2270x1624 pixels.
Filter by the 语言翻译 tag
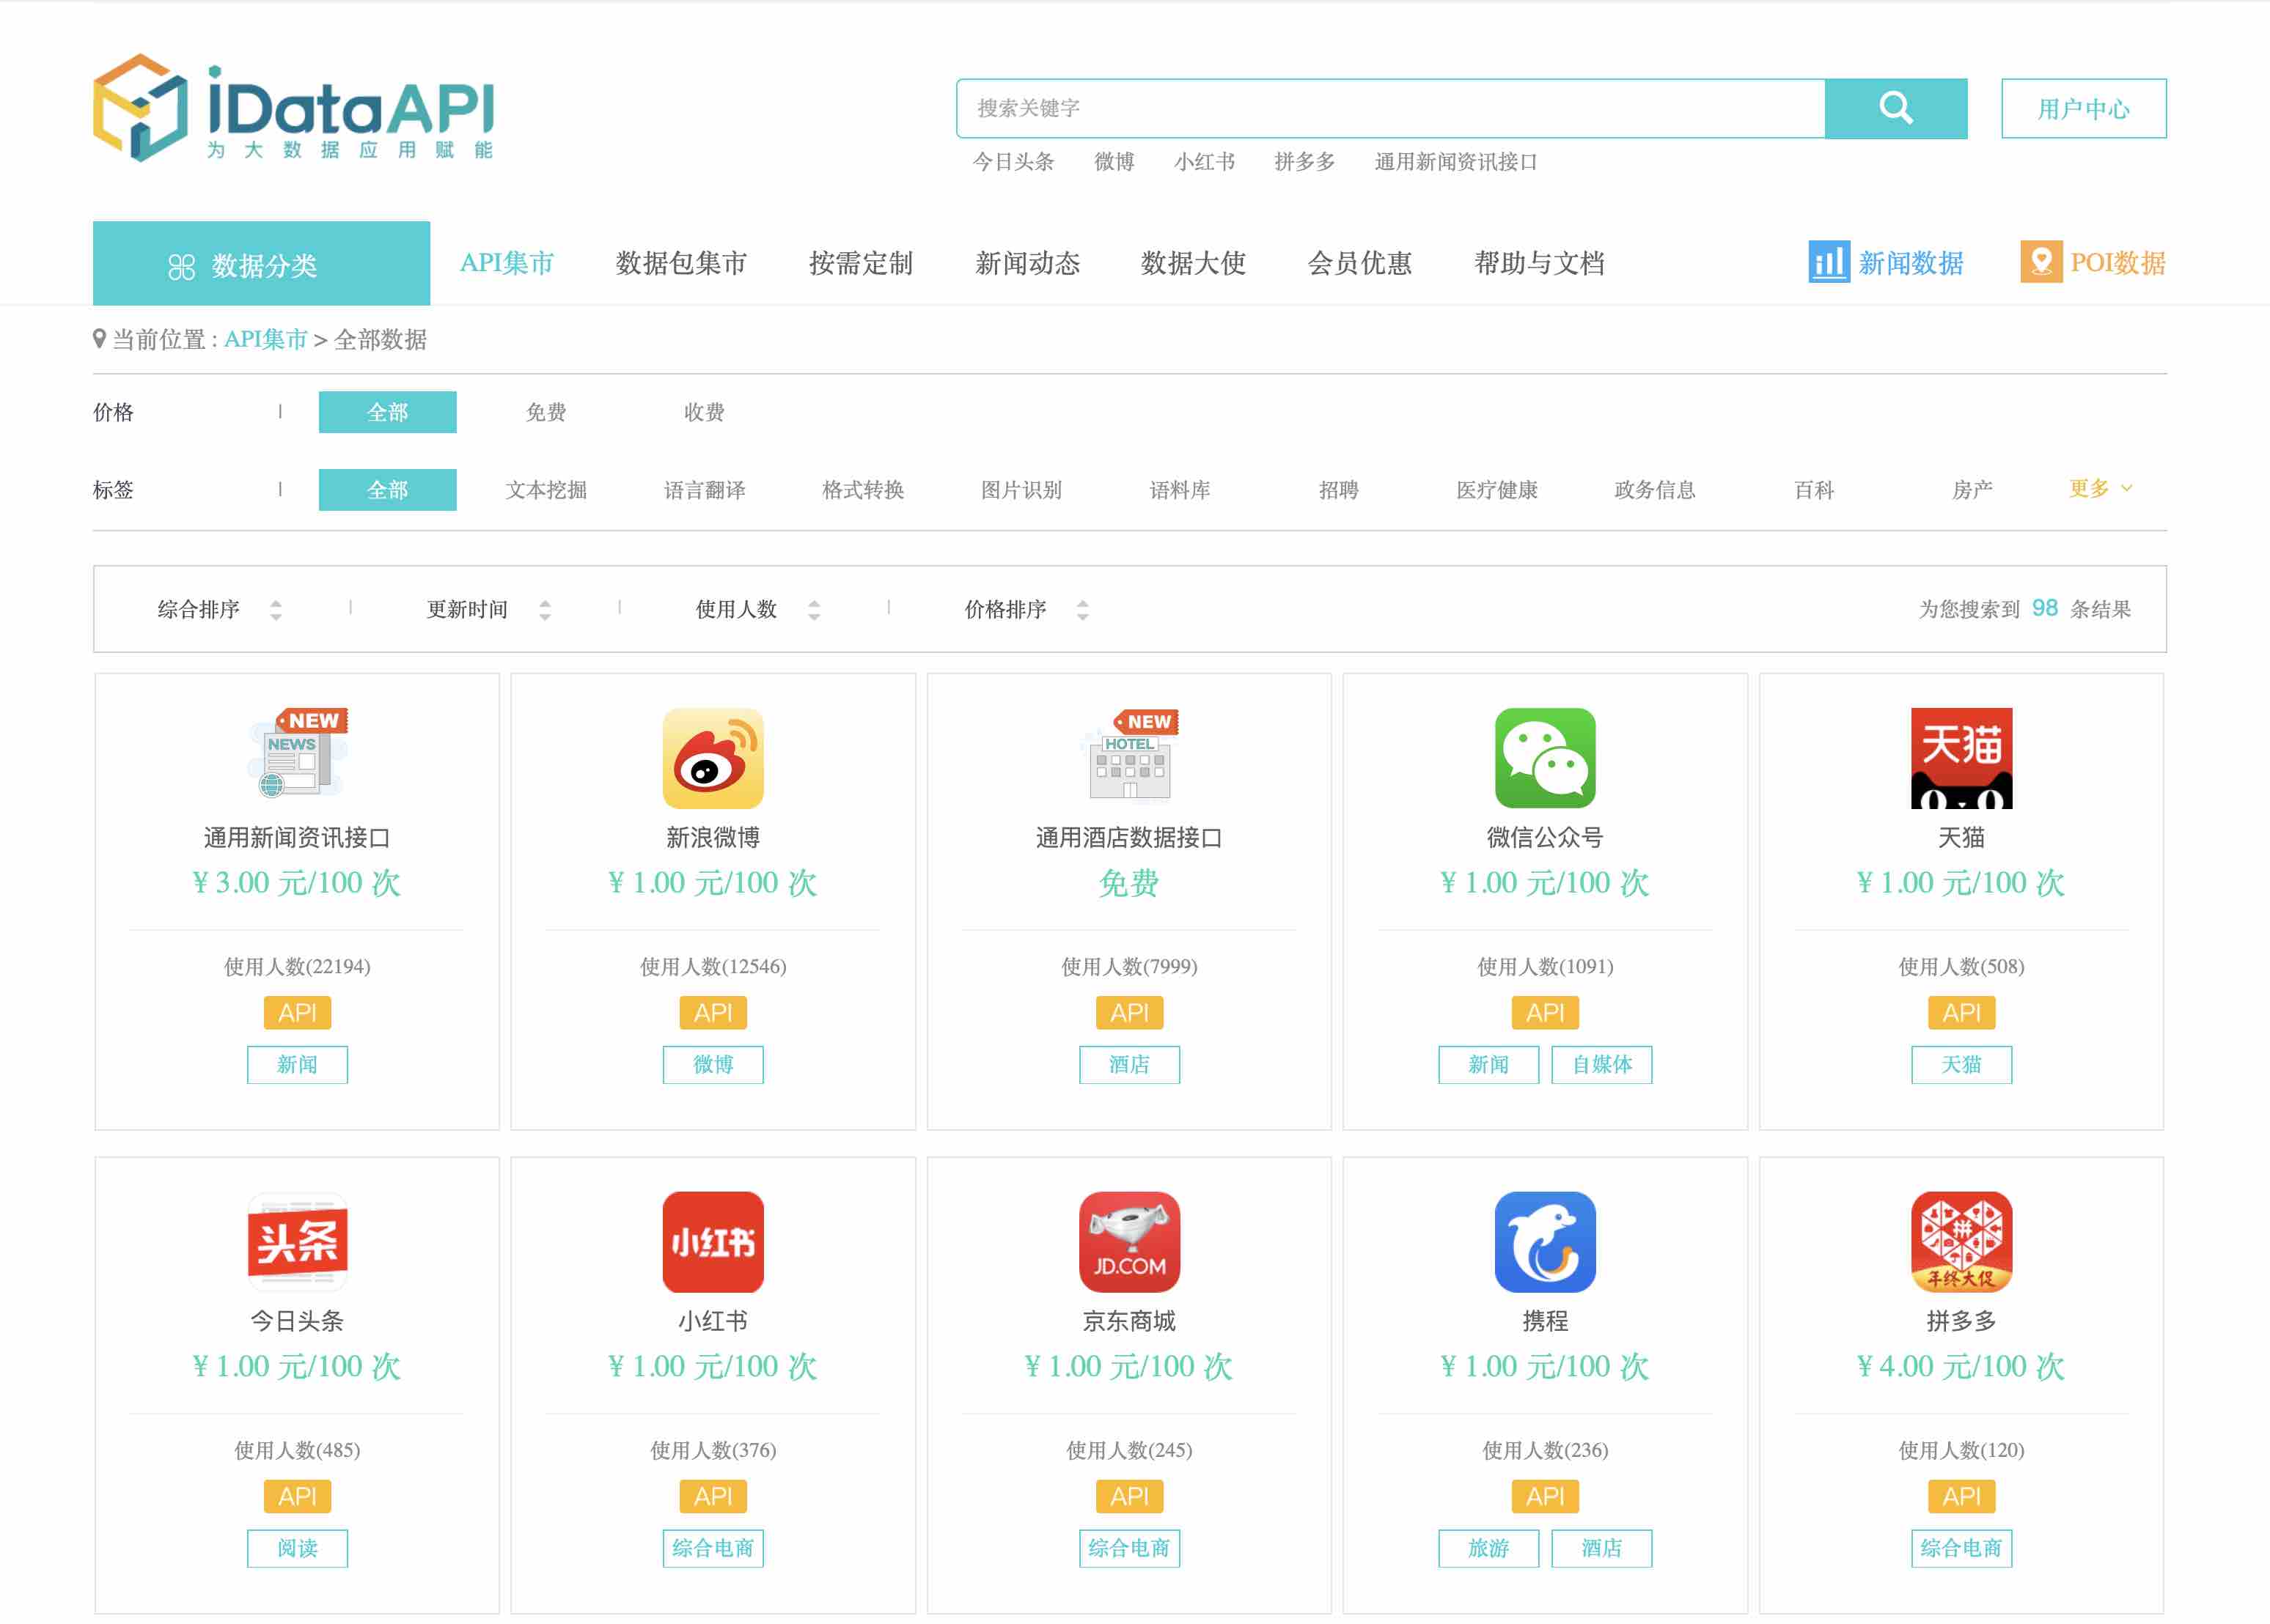(x=705, y=490)
